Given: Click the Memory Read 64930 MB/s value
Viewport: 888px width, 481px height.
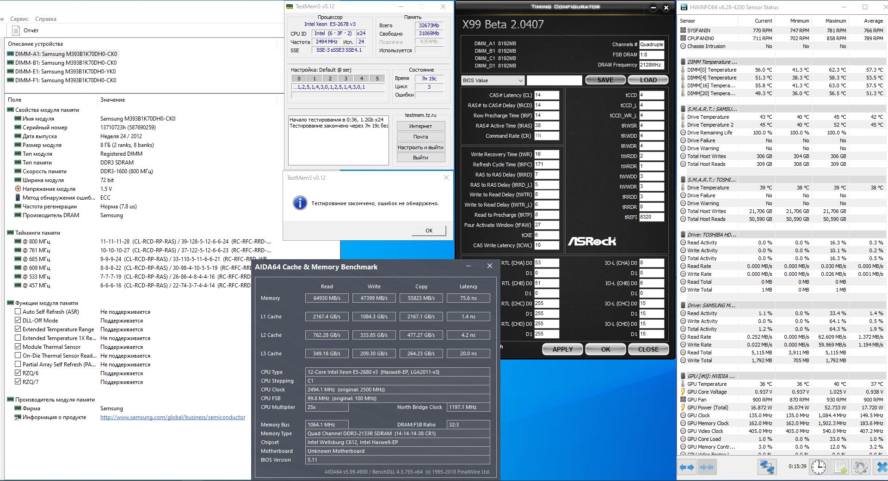Looking at the screenshot, I should click(327, 298).
